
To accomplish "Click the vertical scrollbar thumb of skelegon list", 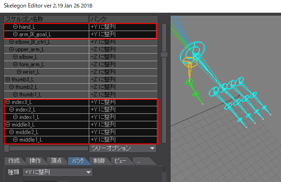I will coord(164,55).
